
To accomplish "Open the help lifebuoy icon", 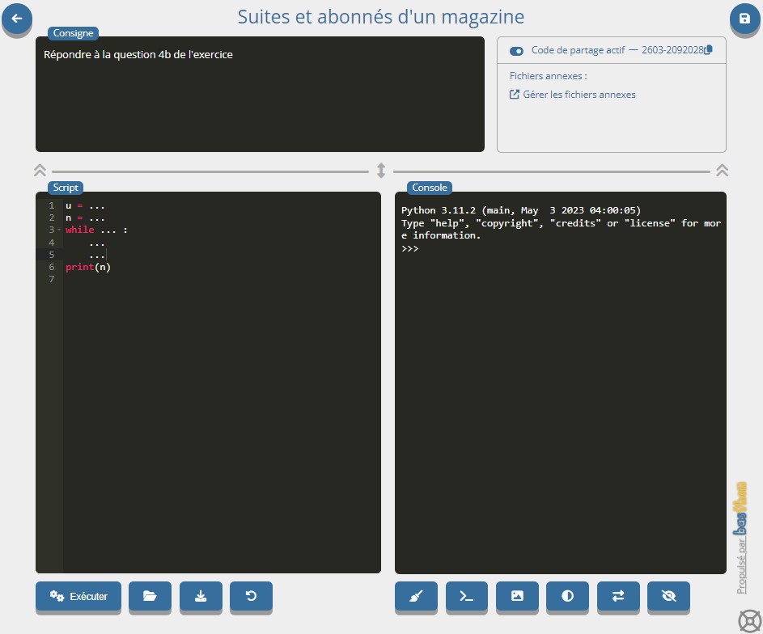I will click(x=749, y=620).
